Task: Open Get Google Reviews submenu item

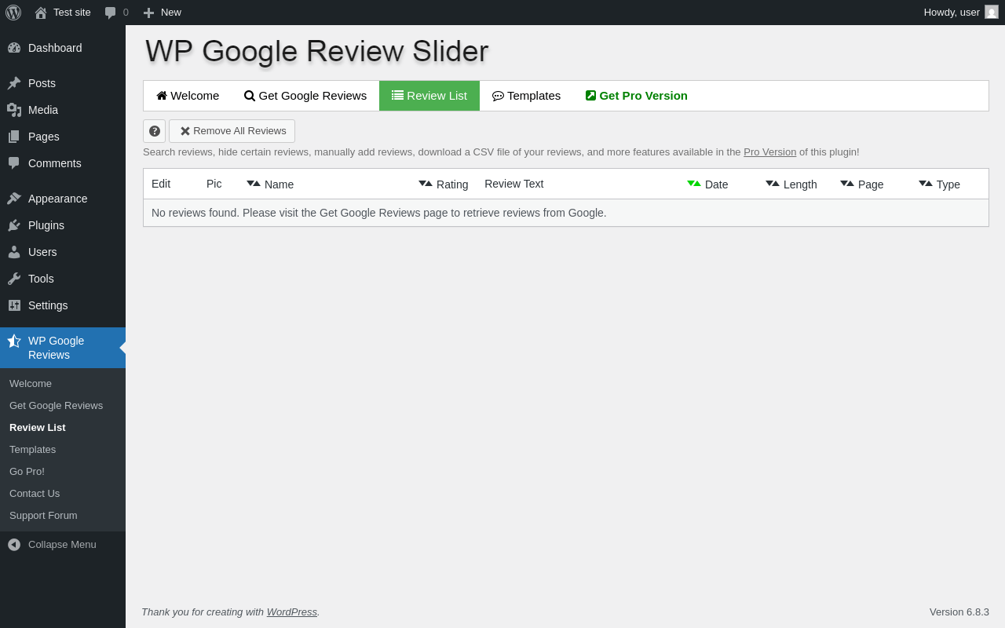Action: [x=56, y=405]
